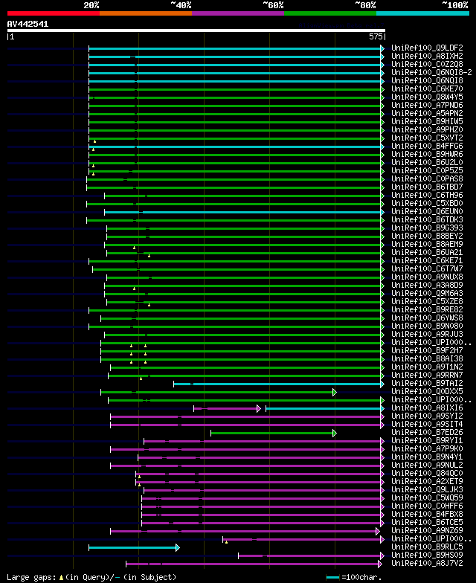Select the UniRef100_Q9LJK3 hit name
Screen dimensions: 476x583
point(427,489)
